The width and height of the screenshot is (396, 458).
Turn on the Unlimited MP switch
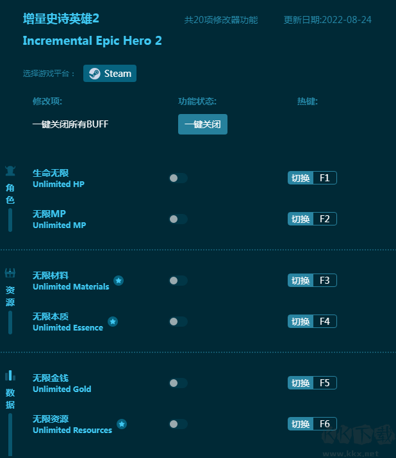[177, 219]
